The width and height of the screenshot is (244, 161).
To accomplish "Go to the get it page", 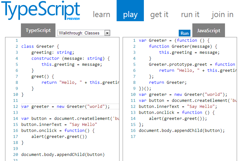I will (159, 15).
